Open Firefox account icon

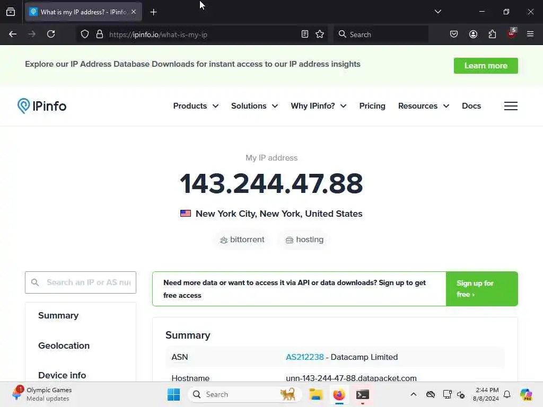473,34
